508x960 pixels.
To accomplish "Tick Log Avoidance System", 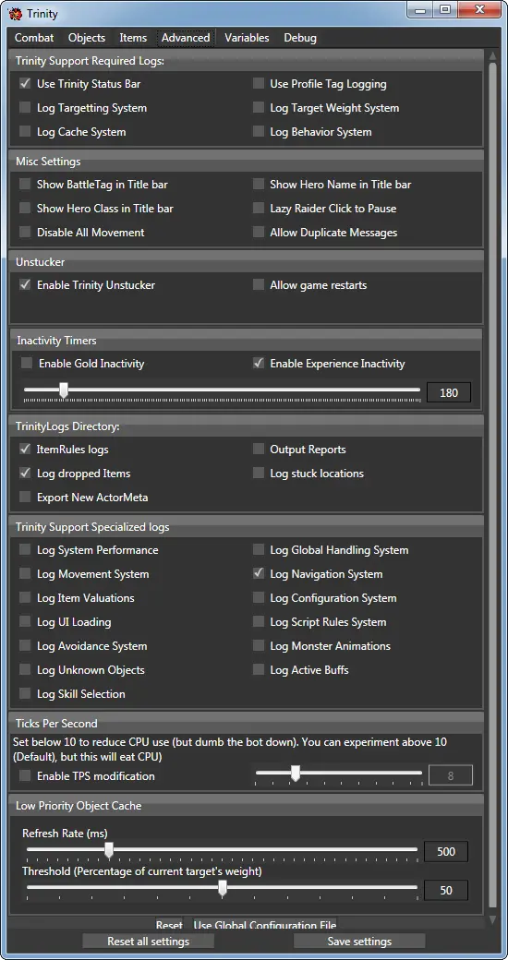I will pos(25,646).
